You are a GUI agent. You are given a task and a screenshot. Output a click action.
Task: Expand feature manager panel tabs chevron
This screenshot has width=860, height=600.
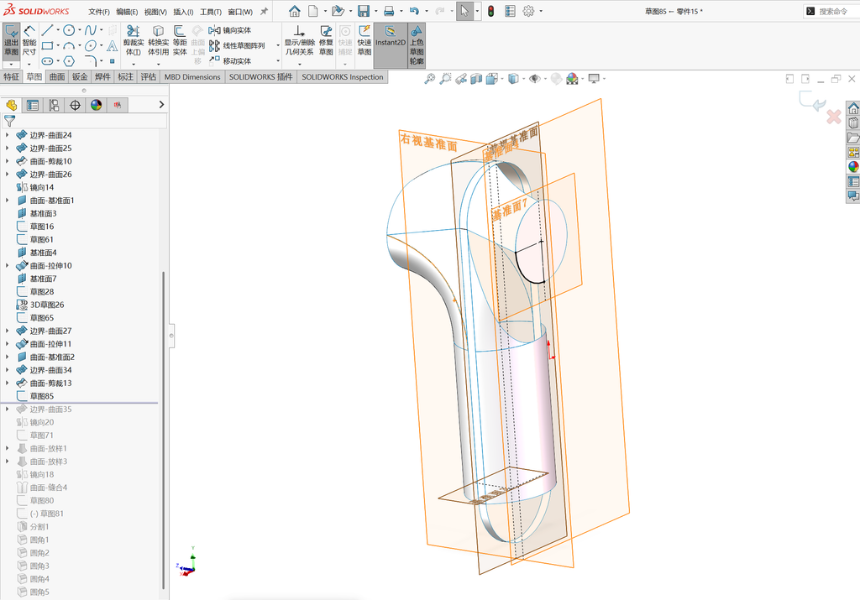pos(161,105)
